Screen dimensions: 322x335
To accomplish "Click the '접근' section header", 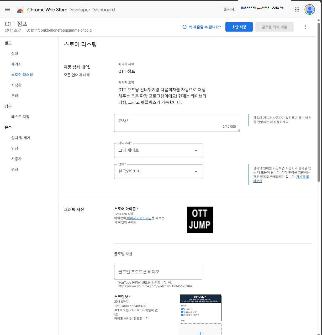I will [8, 106].
